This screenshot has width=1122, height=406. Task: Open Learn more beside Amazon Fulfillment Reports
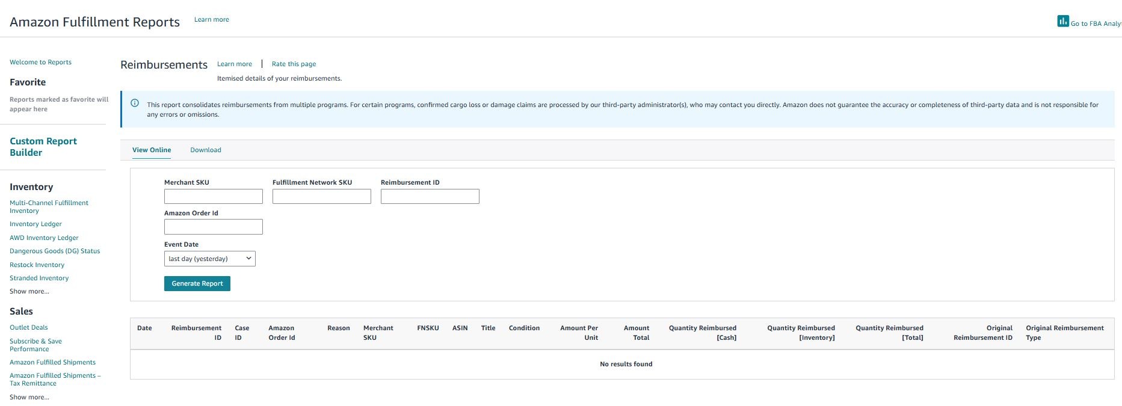212,19
